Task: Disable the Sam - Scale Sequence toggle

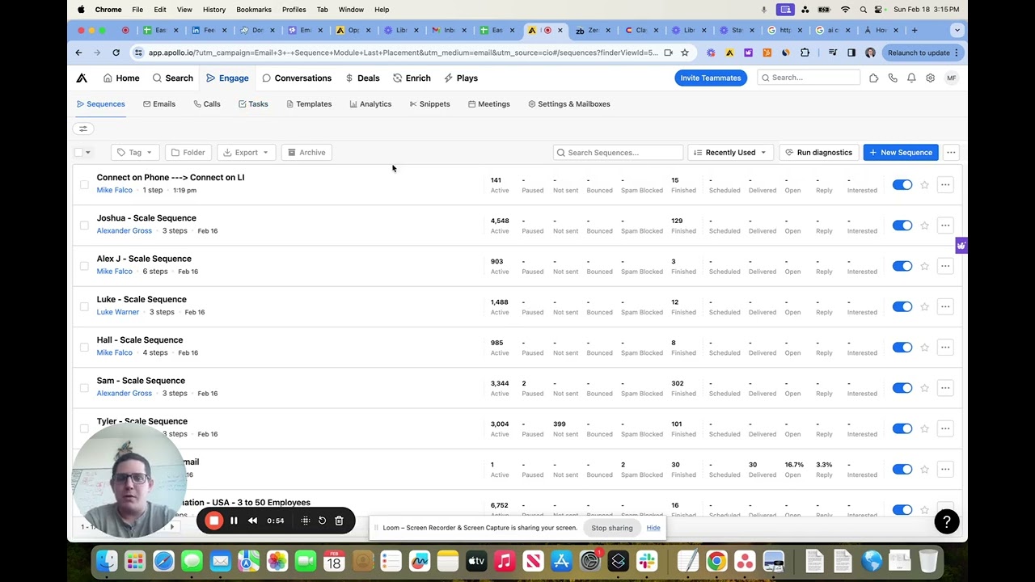Action: click(902, 388)
